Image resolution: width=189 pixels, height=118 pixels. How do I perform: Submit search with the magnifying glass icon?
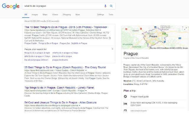[x=111, y=6]
